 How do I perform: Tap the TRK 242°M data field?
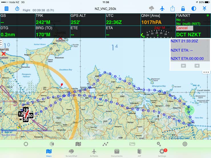[53, 19]
